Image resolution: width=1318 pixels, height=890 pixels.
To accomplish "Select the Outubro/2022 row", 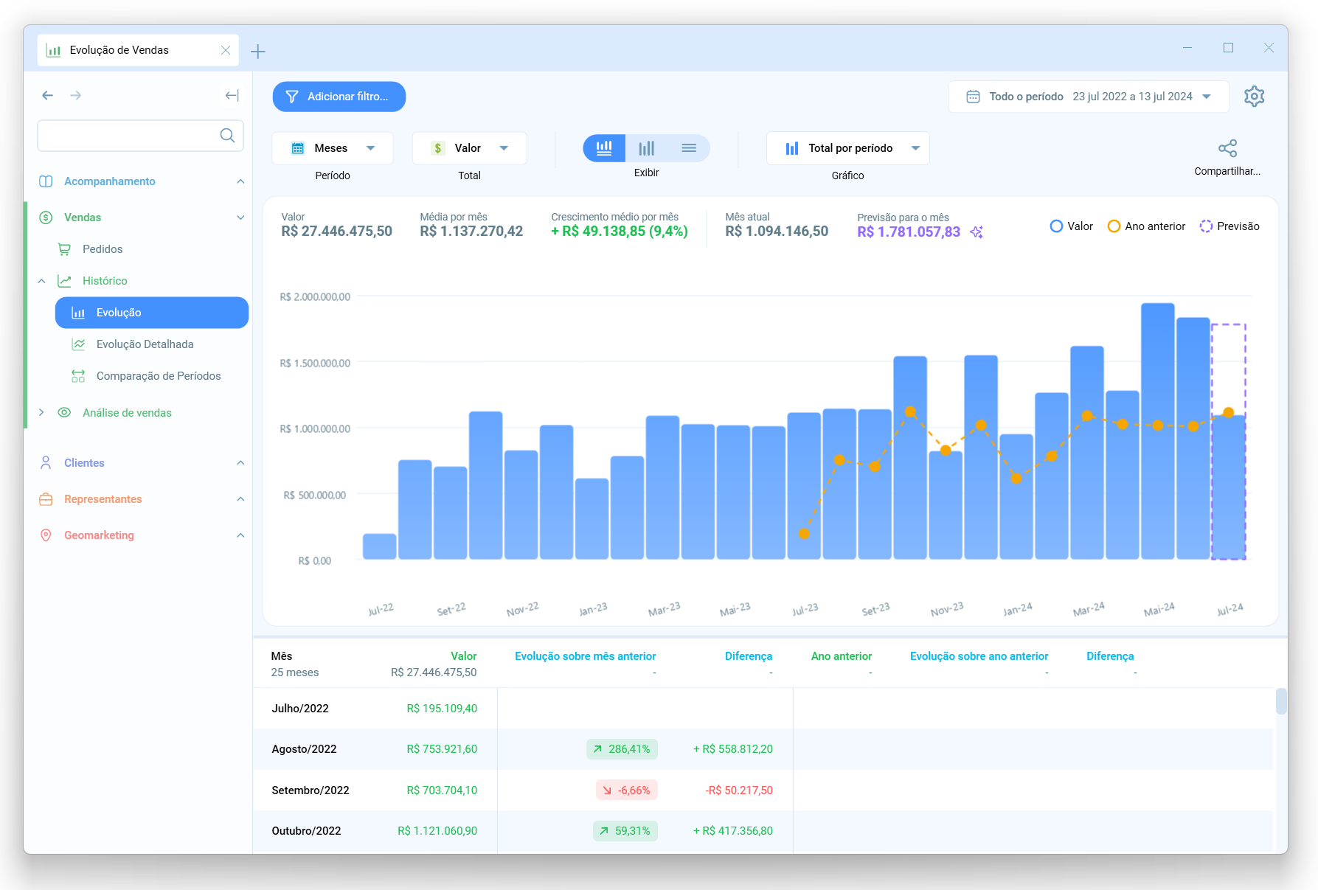I will click(763, 831).
